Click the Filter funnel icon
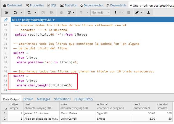 point(81,13)
